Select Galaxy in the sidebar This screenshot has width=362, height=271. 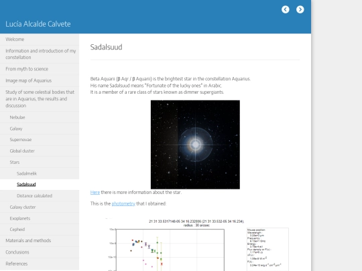[x=40, y=128]
